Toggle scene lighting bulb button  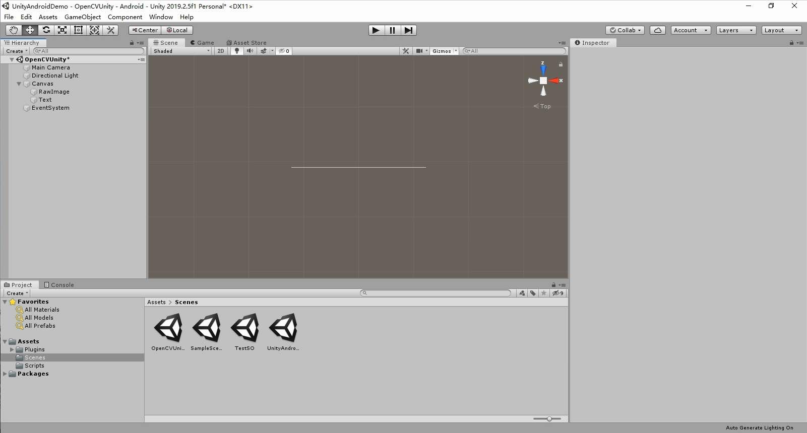237,51
